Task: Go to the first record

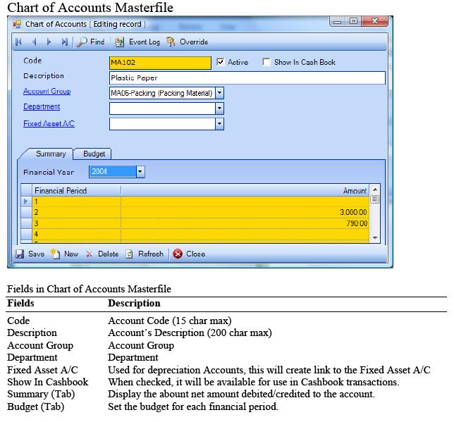Action: pos(19,42)
